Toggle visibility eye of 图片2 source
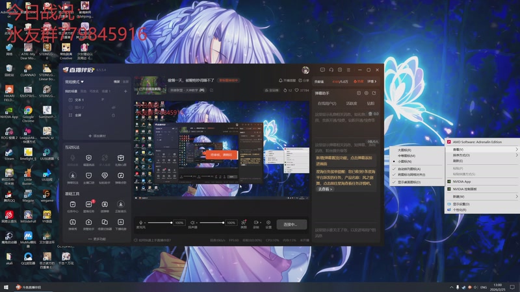The height and width of the screenshot is (292, 520). [113, 108]
